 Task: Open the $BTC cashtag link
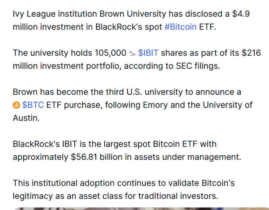tap(33, 105)
